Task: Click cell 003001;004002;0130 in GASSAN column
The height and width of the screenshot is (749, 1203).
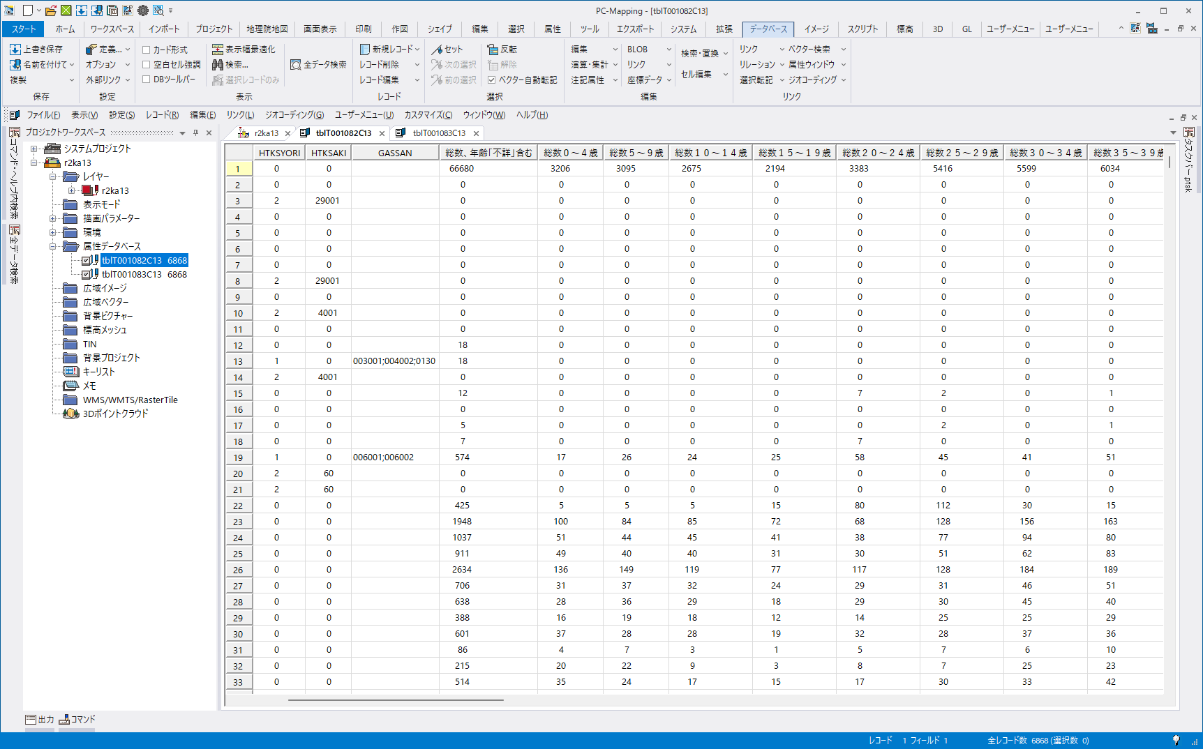Action: click(394, 361)
